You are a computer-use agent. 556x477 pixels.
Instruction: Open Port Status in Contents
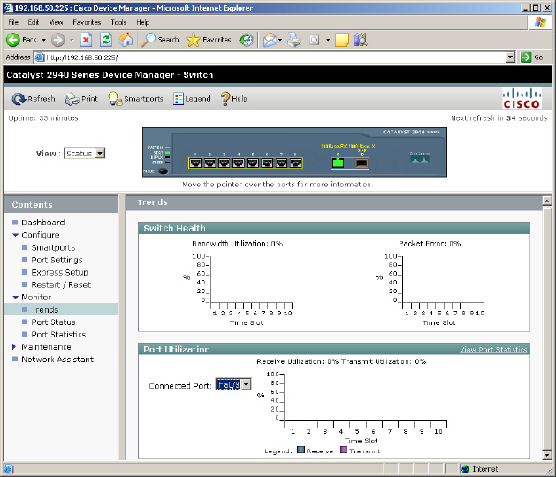[x=53, y=322]
